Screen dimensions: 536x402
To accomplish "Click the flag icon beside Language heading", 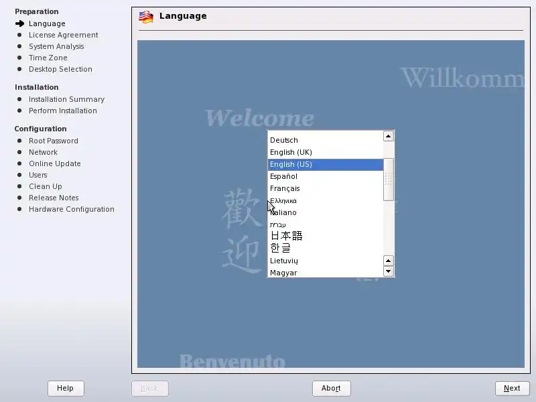I will (x=146, y=17).
